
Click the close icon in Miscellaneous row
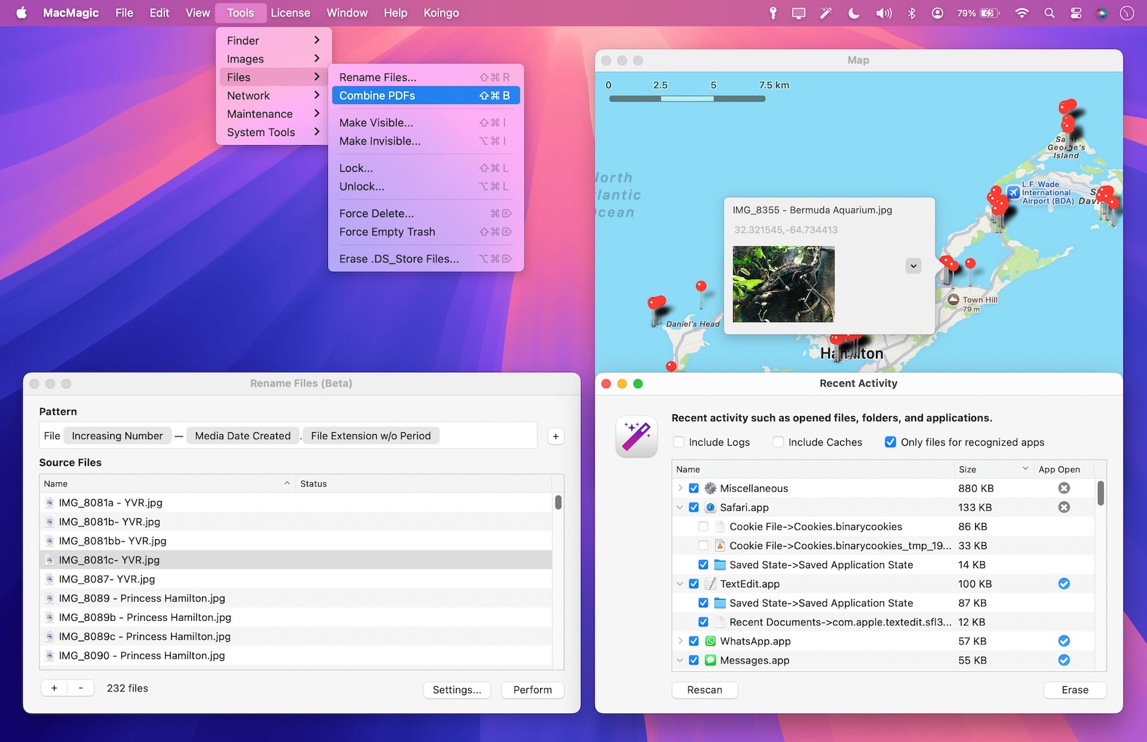(x=1063, y=488)
